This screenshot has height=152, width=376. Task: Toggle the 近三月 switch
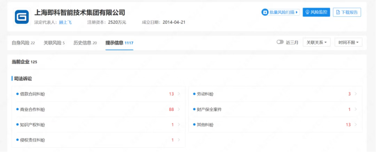280,42
